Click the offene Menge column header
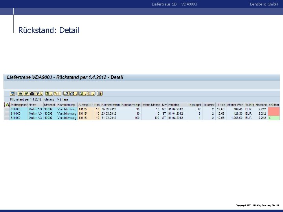This screenshot has width=283, height=212. (x=151, y=104)
